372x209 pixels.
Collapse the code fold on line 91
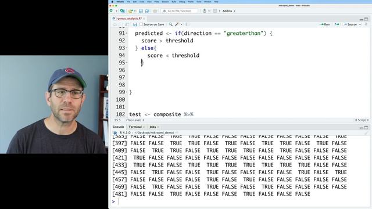pos(127,34)
